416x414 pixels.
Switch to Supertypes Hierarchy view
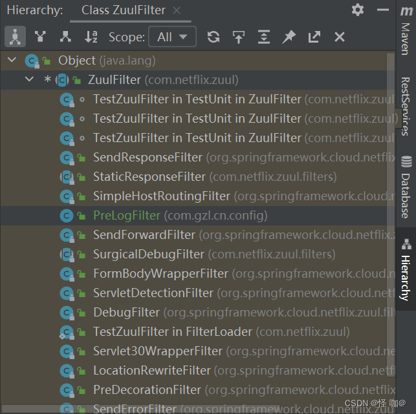tap(40, 37)
